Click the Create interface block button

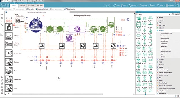click(x=41, y=9)
